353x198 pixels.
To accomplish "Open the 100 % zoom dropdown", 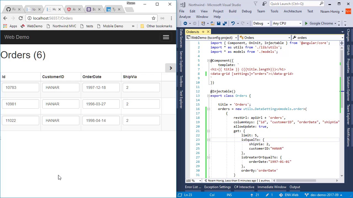I will coord(194,181).
